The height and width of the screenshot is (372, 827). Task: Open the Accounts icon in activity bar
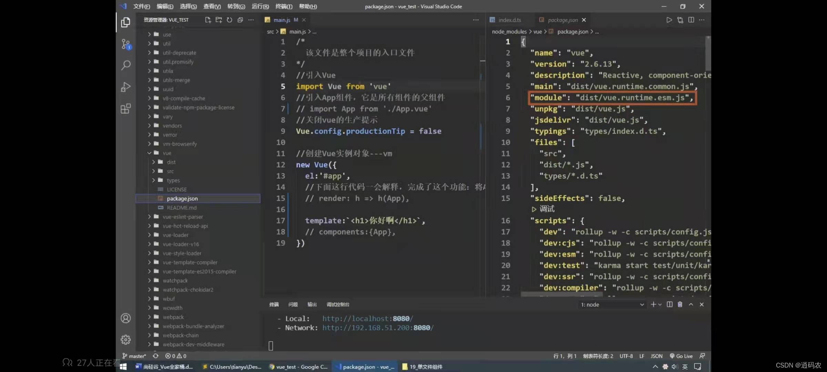[125, 318]
